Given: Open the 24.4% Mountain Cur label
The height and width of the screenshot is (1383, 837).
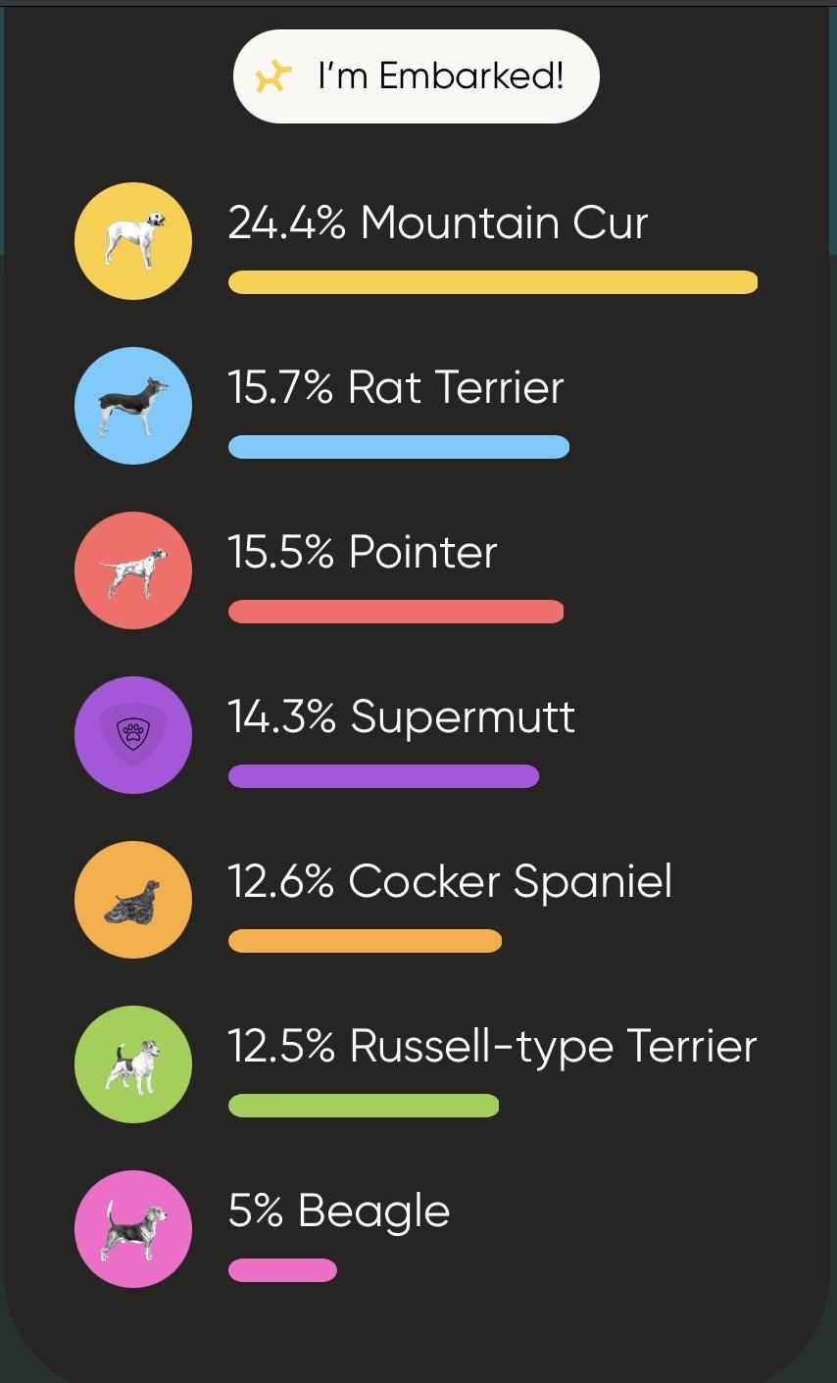Looking at the screenshot, I should coord(437,223).
